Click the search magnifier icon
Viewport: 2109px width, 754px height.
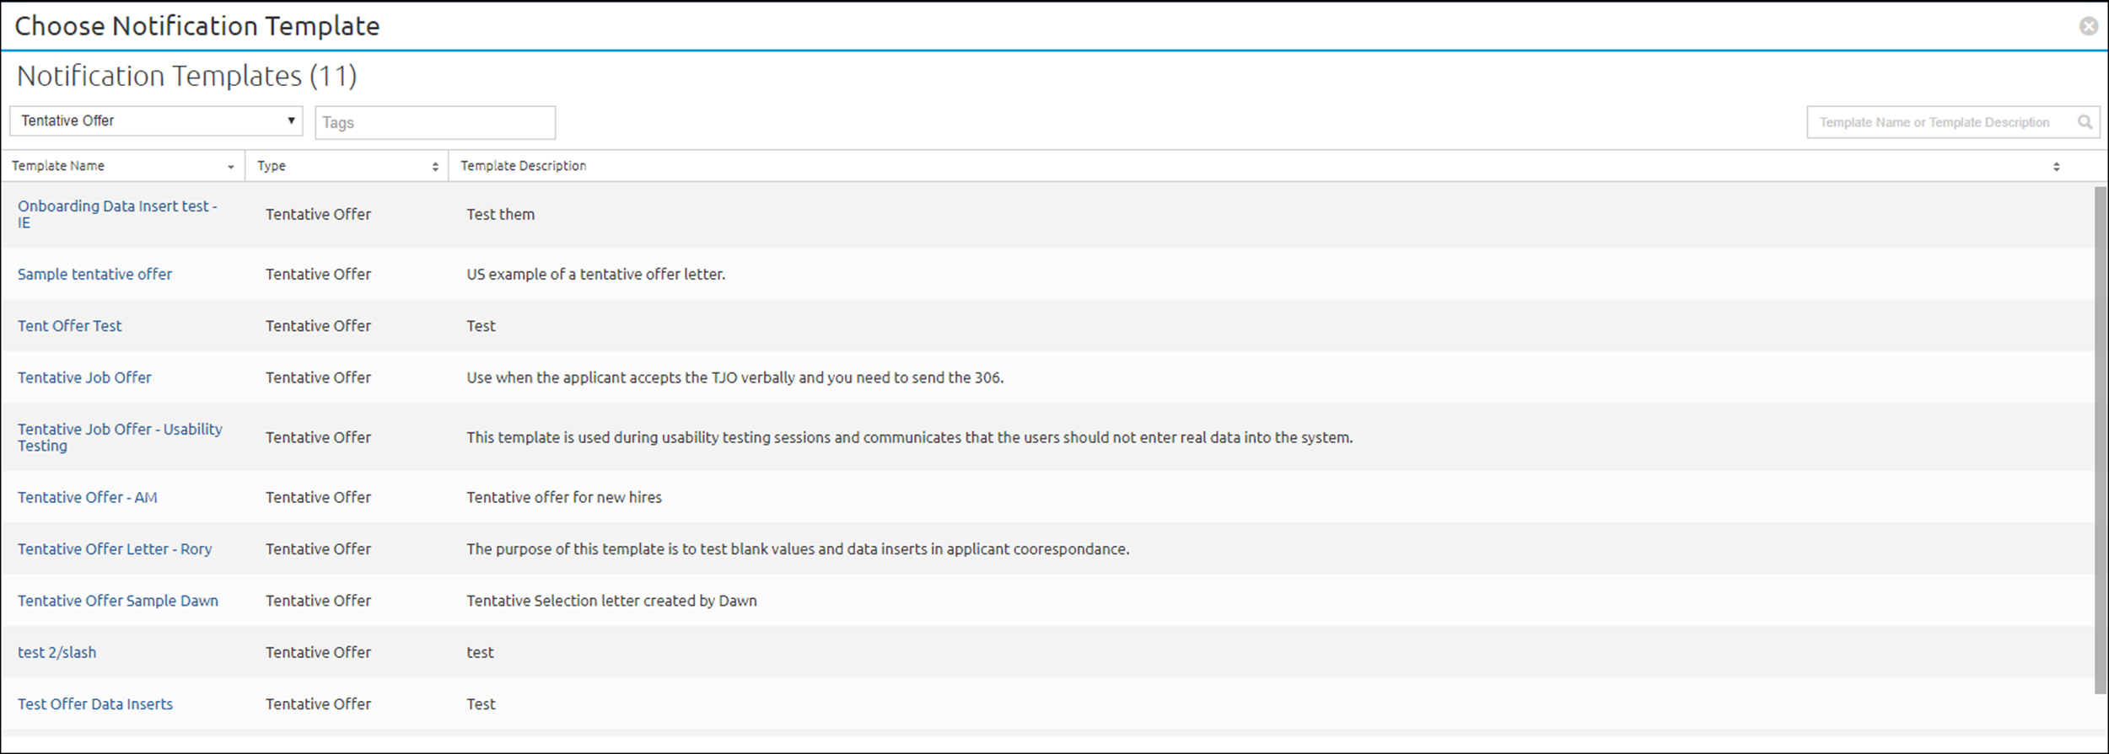click(x=2085, y=122)
